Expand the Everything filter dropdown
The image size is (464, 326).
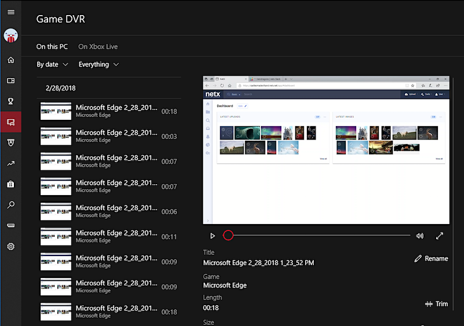pyautogui.click(x=99, y=64)
